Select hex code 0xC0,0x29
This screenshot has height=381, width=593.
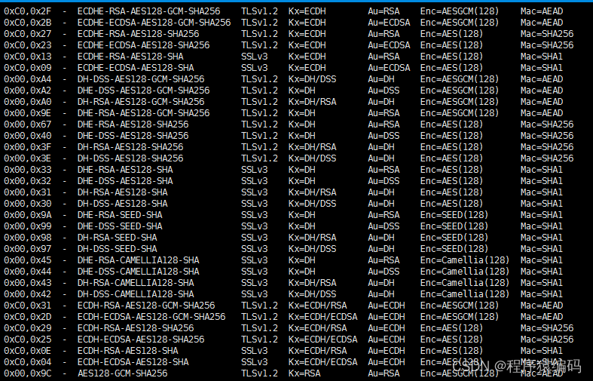(x=28, y=328)
